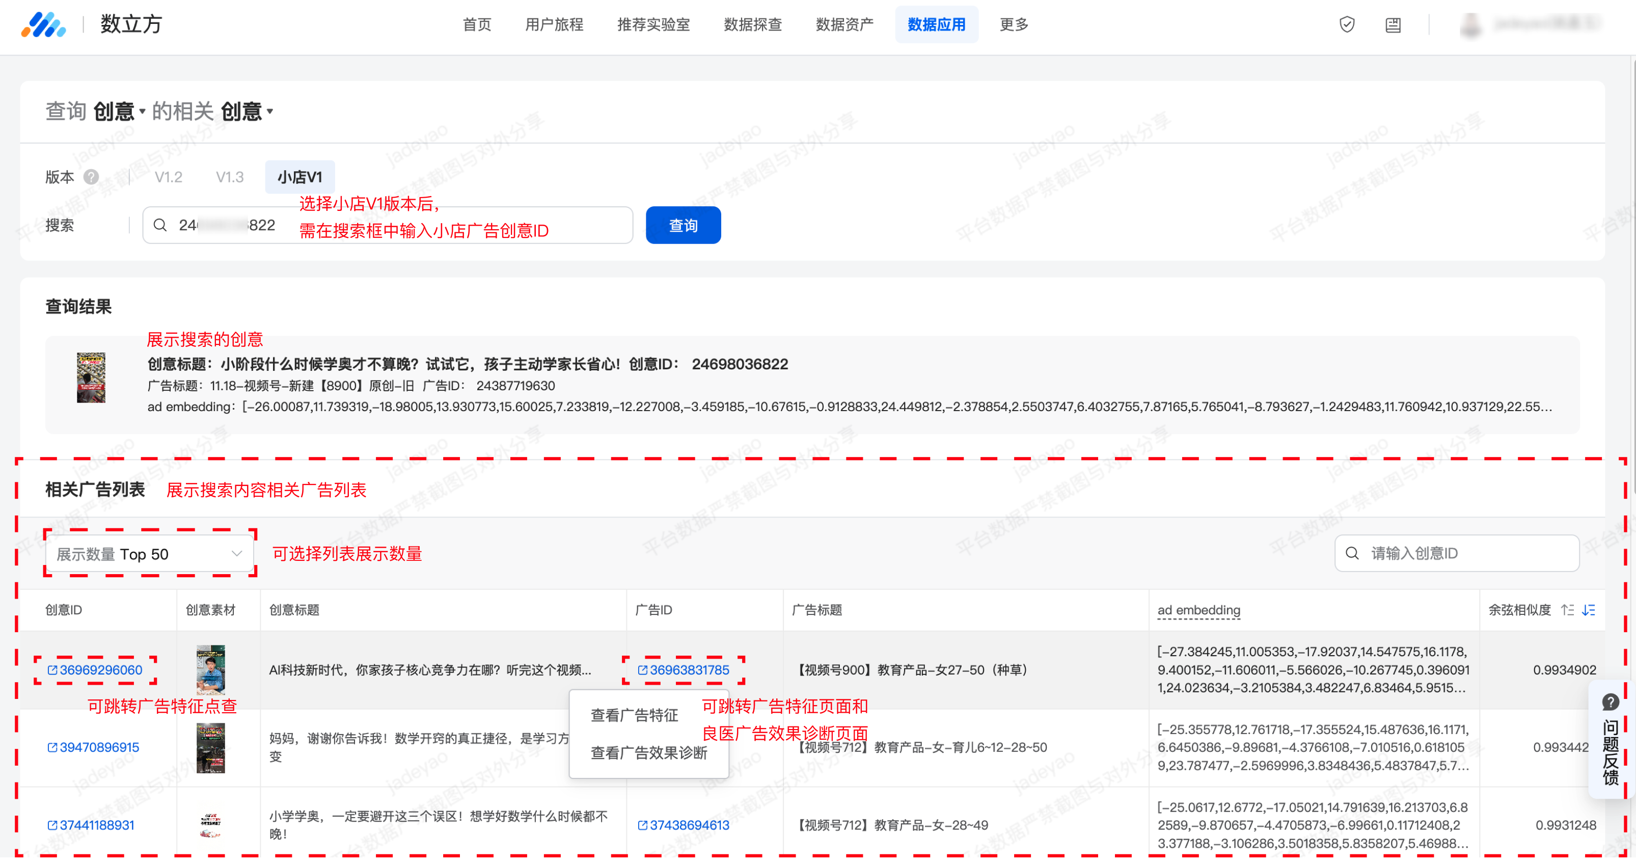Viewport: 1636px width, 864px height.
Task: Expand the 展示数量 Top 50 dropdown
Action: [x=149, y=554]
